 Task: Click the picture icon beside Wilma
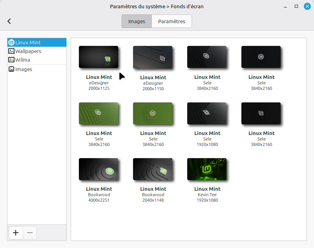pyautogui.click(x=11, y=60)
